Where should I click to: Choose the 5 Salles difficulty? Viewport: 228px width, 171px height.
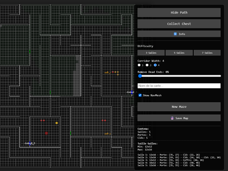click(179, 53)
